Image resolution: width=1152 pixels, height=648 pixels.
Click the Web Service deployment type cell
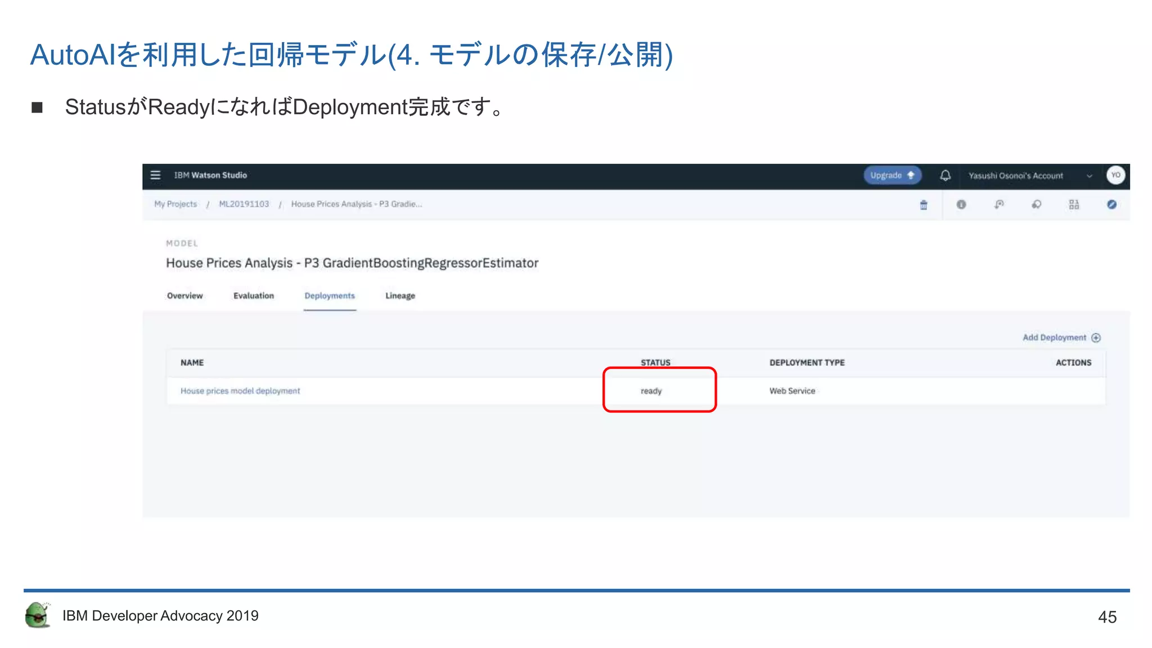[792, 391]
